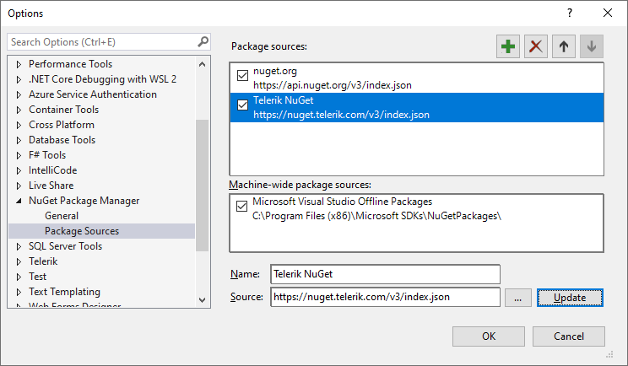Select the IntelliCode category
628x366 pixels.
[x=53, y=170]
